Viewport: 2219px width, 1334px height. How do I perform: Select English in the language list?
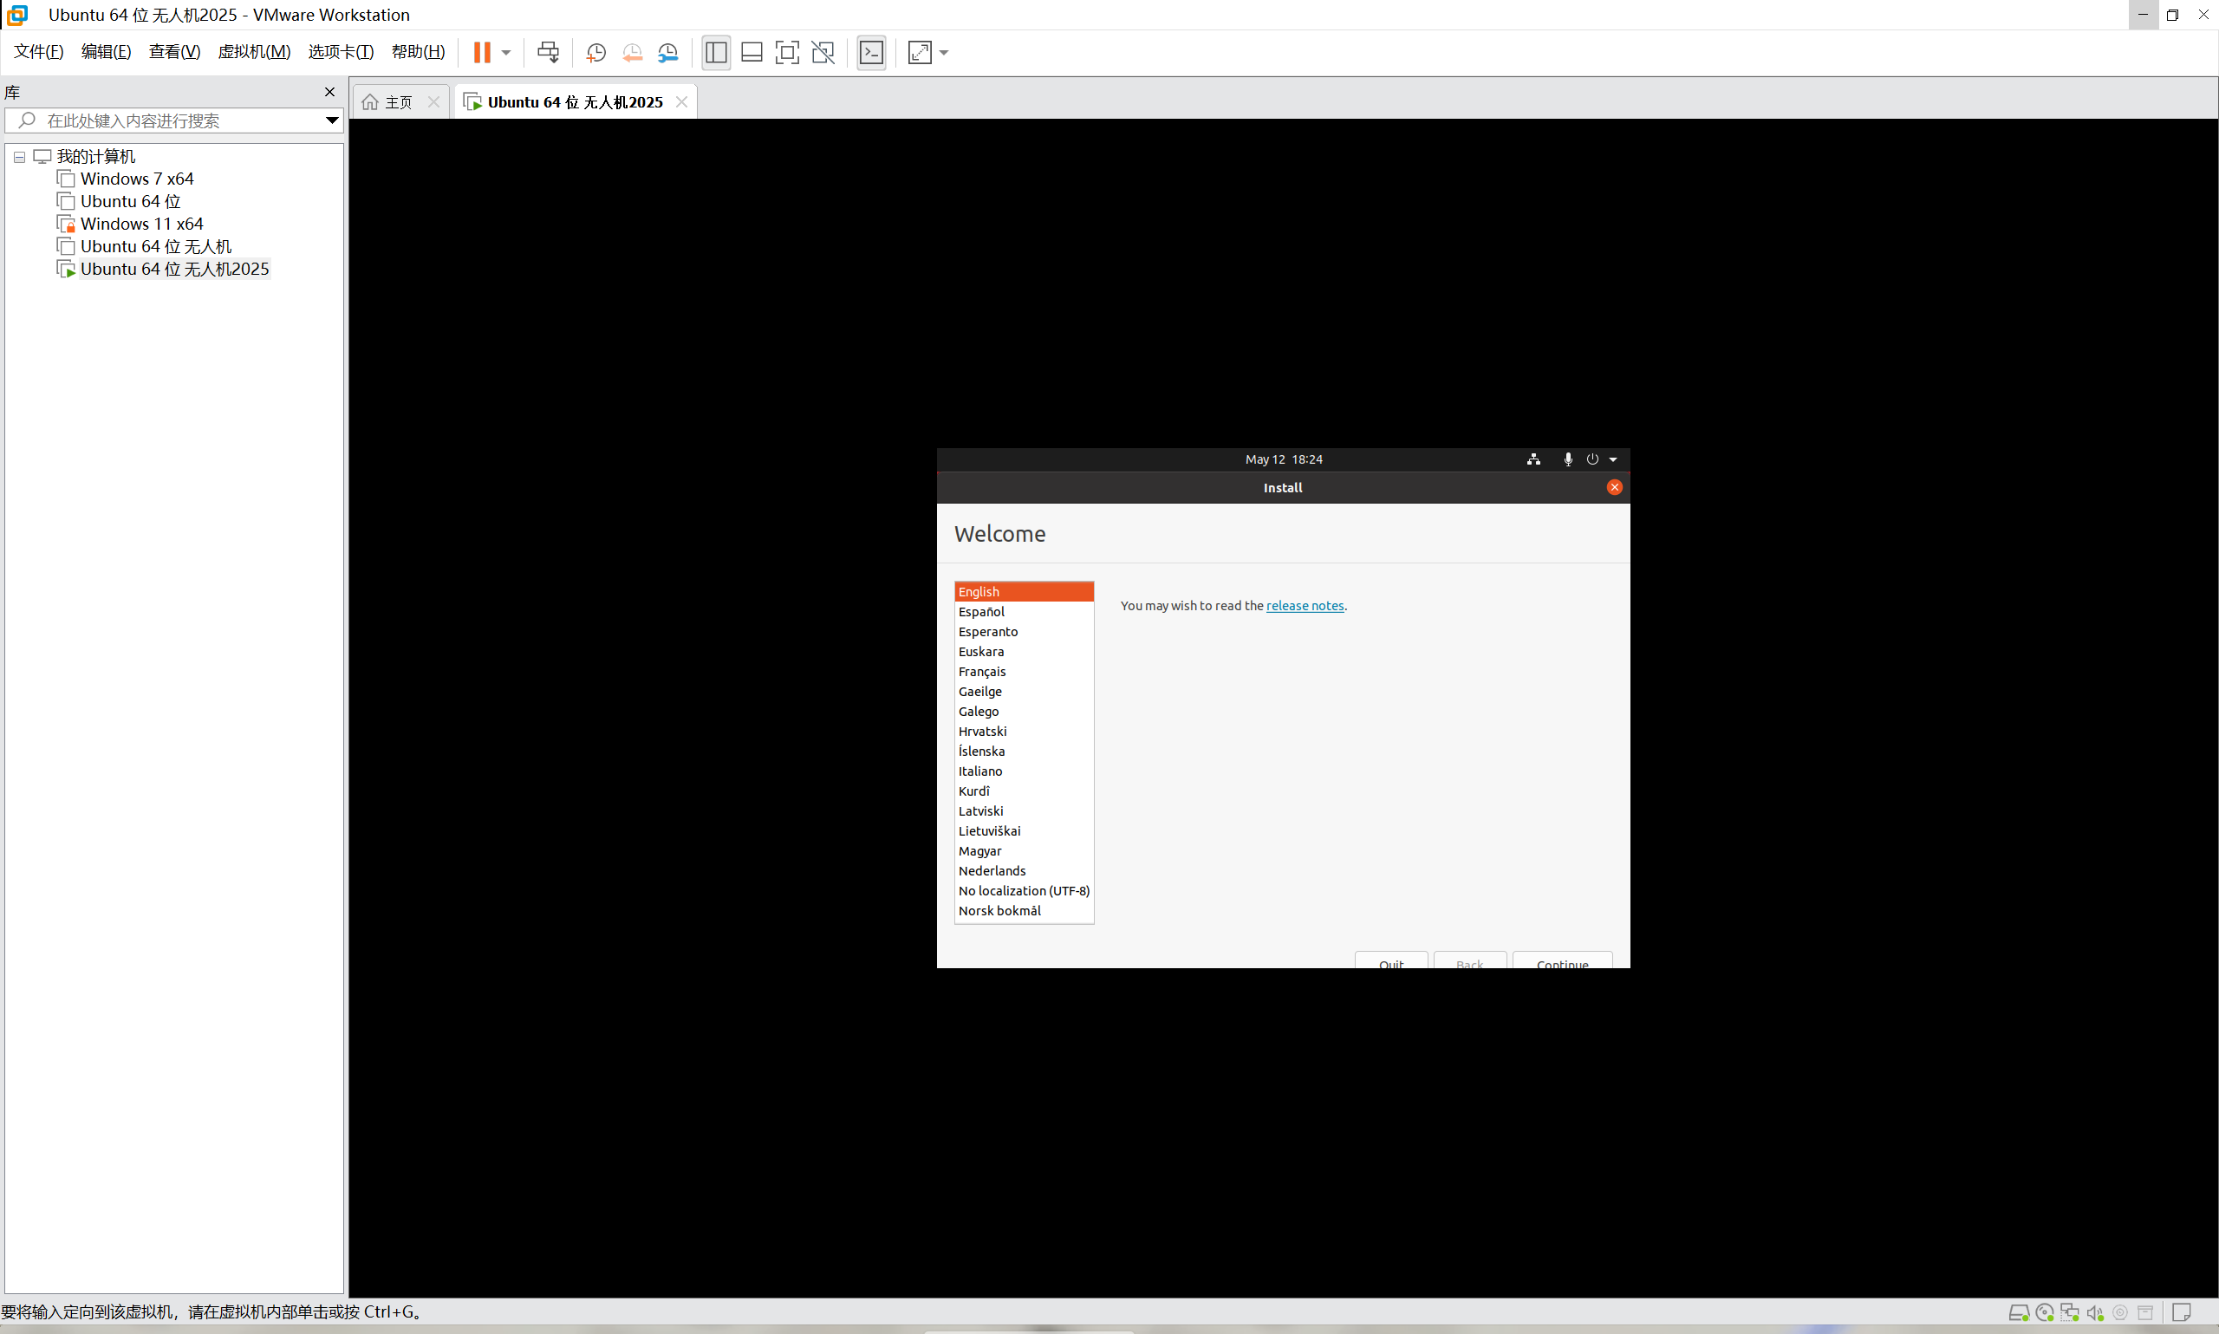click(x=1024, y=591)
